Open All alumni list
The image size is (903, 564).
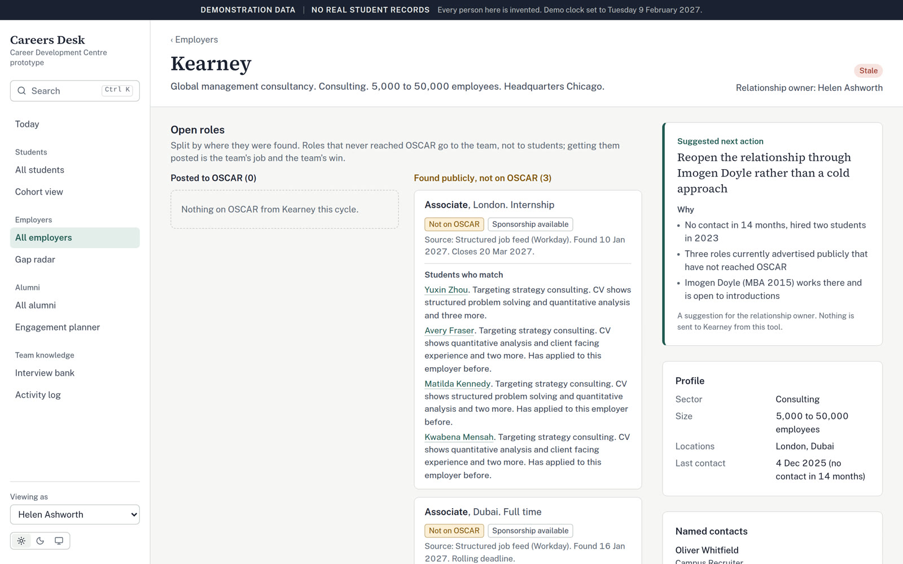tap(74, 305)
